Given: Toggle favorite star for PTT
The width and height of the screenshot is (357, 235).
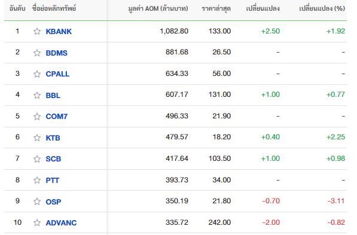Looking at the screenshot, I should [x=37, y=180].
